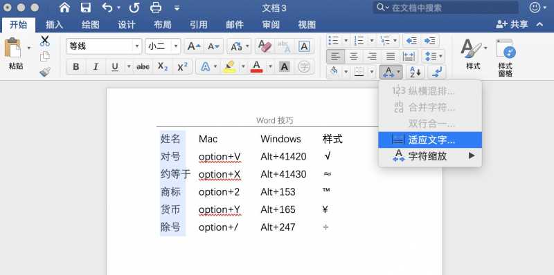Open the smiley feedback icon
Viewport: 554px width, 275px height.
pos(535,8)
